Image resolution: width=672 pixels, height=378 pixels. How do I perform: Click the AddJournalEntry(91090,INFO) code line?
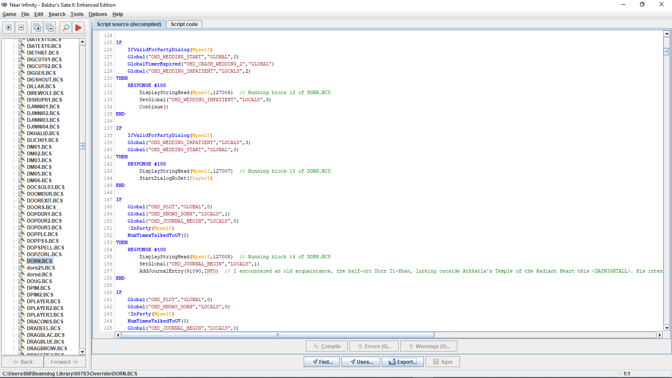click(178, 271)
